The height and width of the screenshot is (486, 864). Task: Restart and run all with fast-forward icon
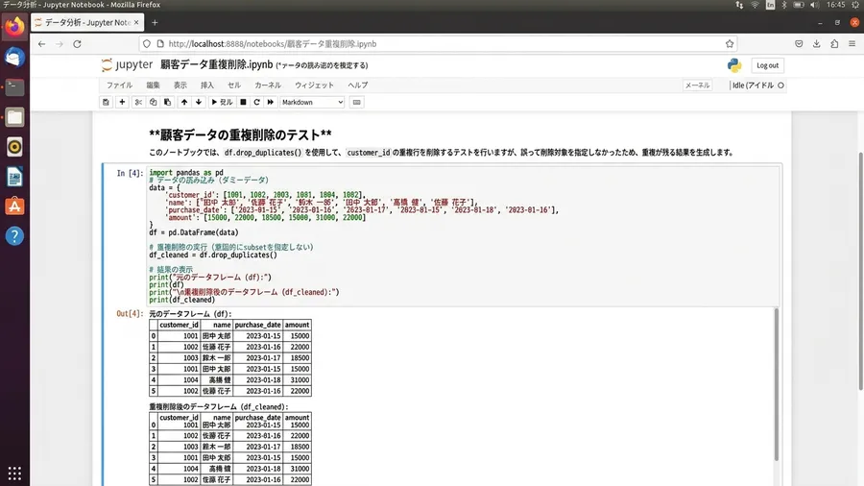271,102
